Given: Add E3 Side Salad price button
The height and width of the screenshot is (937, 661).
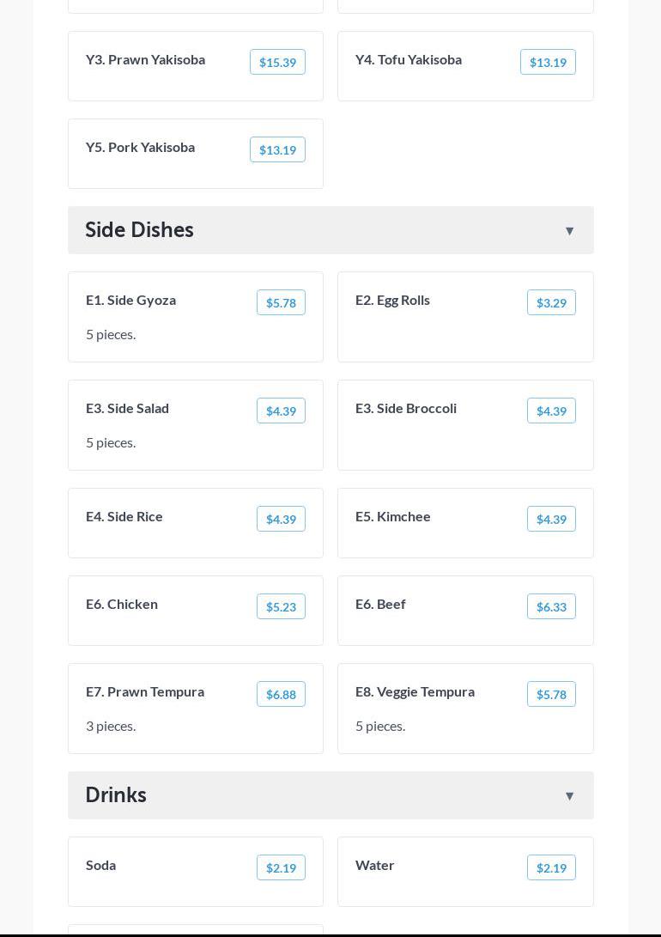Looking at the screenshot, I should [x=281, y=411].
